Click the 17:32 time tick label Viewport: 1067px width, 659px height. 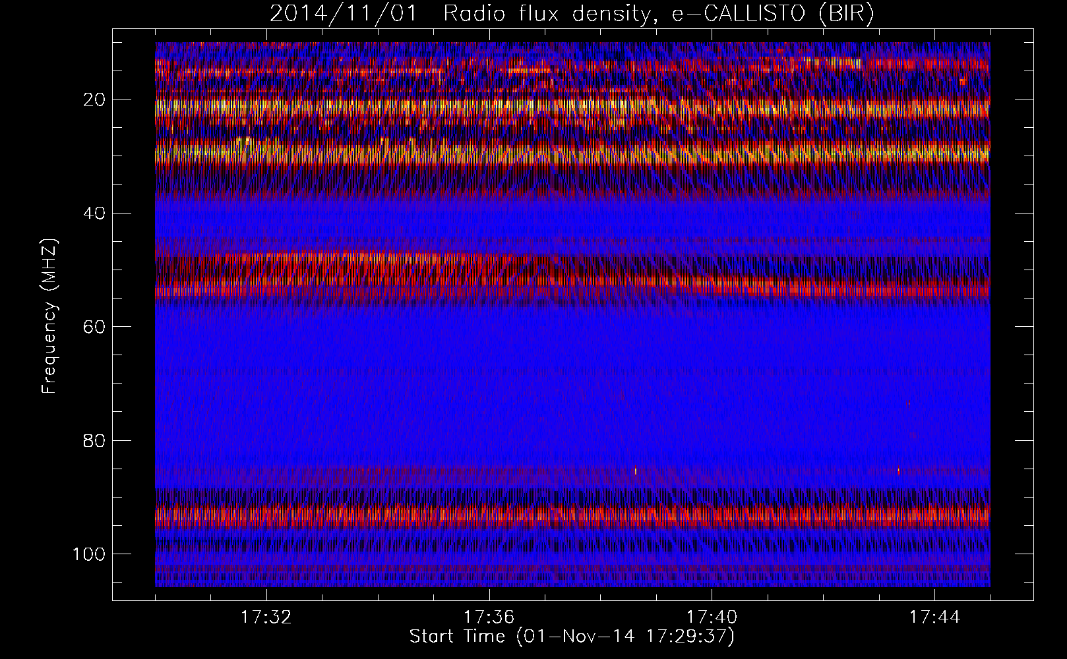(x=266, y=617)
